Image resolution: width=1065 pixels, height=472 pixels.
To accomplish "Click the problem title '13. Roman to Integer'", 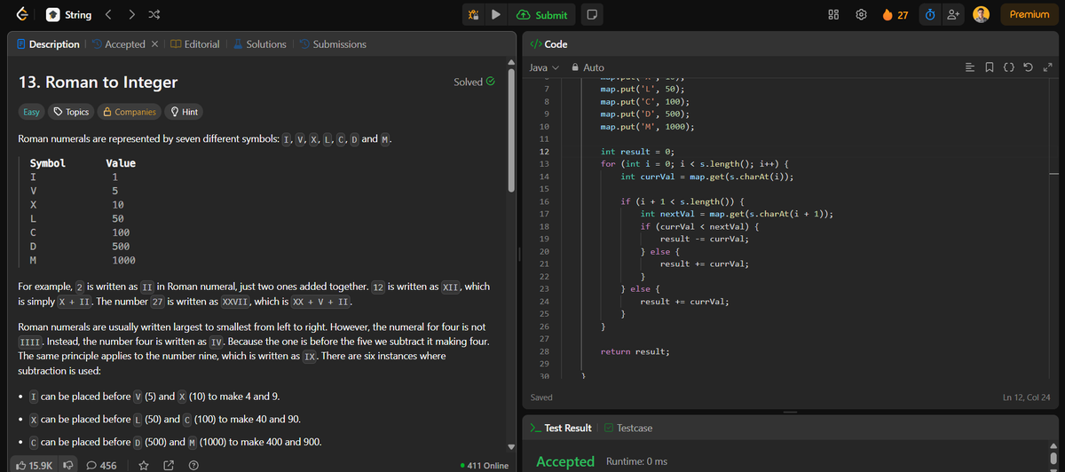I will point(99,83).
